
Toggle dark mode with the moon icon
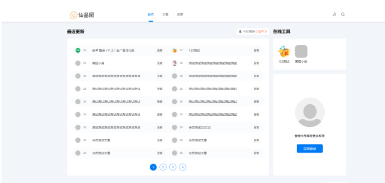point(334,15)
